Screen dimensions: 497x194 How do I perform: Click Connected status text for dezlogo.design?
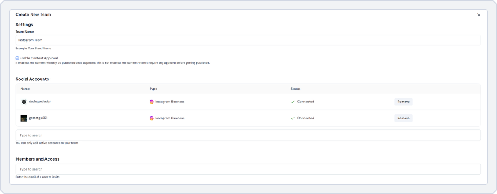coord(306,102)
